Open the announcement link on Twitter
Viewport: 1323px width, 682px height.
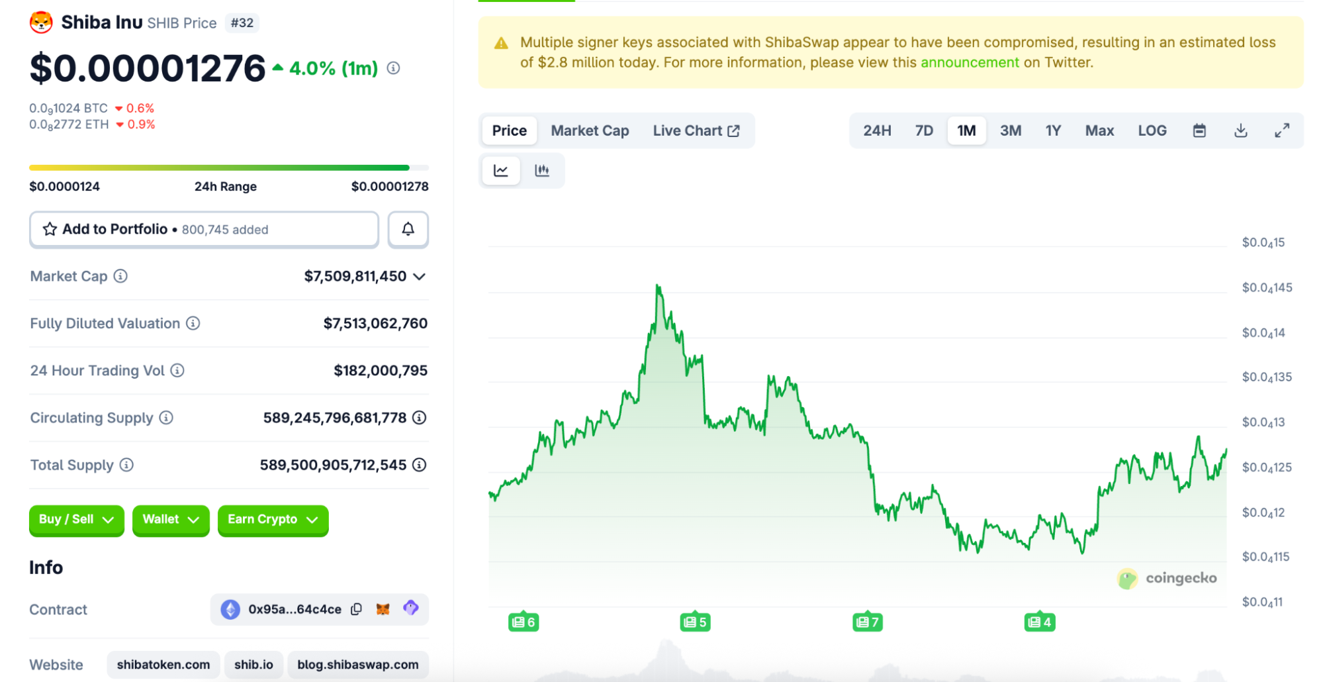pos(970,62)
